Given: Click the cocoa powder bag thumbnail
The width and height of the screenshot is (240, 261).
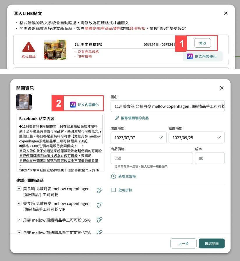Looking at the screenshot, I should (x=24, y=102).
